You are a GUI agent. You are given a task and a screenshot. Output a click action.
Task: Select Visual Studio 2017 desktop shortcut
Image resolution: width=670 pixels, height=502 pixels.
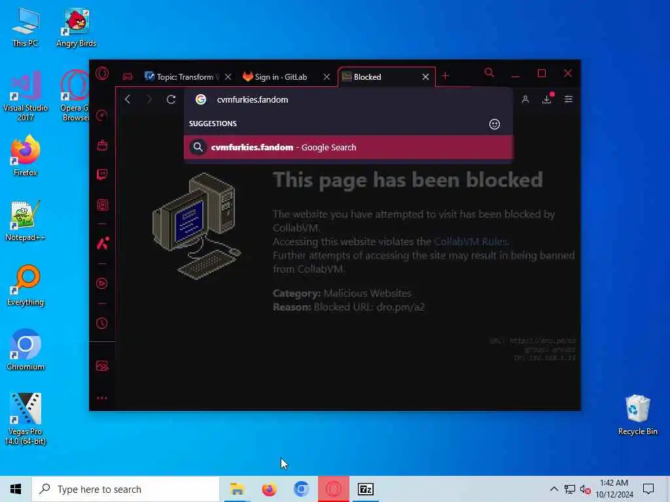tap(26, 96)
